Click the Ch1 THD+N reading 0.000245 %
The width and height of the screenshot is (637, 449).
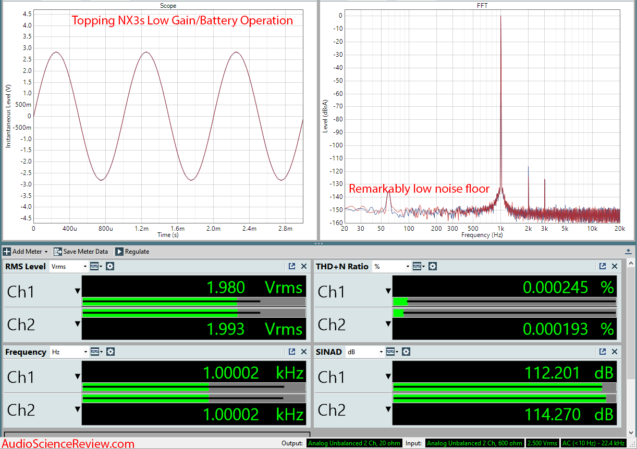coord(568,287)
